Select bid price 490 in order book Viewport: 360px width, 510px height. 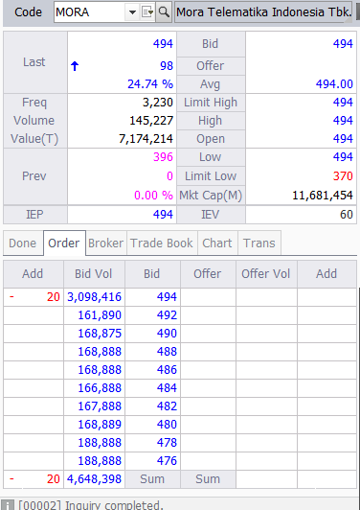tap(167, 334)
